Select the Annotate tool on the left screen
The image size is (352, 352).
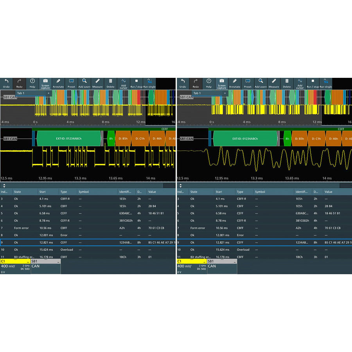(x=58, y=84)
